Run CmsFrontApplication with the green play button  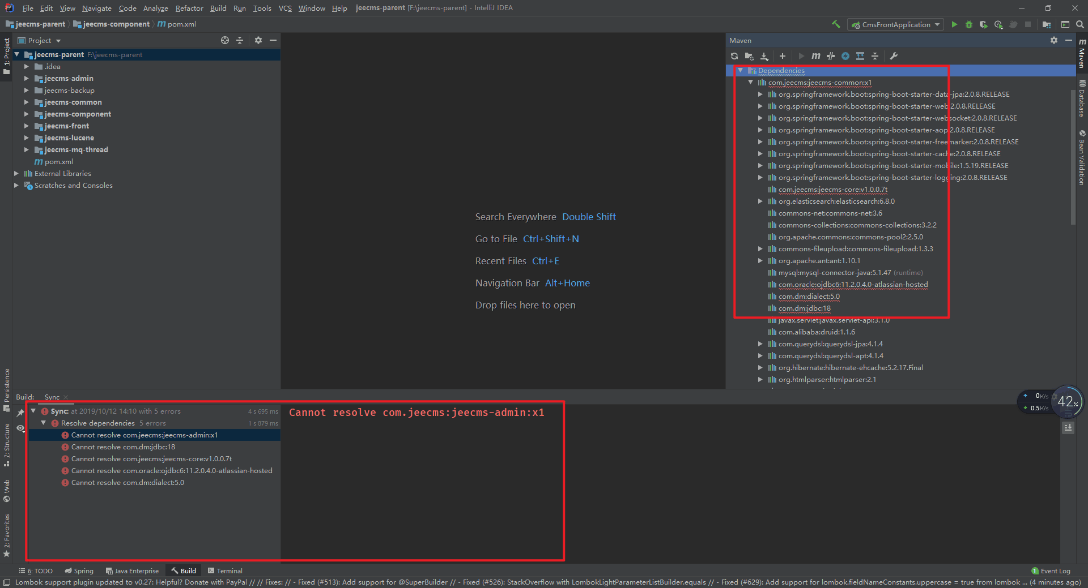pyautogui.click(x=954, y=24)
